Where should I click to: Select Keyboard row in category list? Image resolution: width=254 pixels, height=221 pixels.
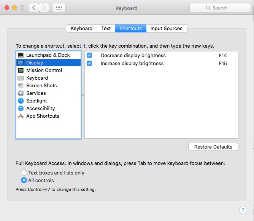[x=48, y=78]
